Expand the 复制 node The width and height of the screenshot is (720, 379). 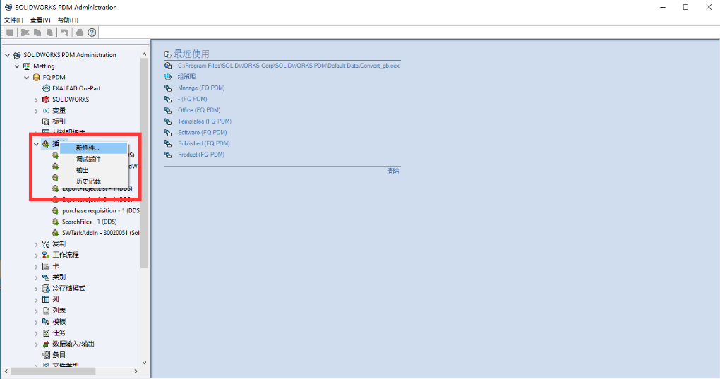coord(36,244)
